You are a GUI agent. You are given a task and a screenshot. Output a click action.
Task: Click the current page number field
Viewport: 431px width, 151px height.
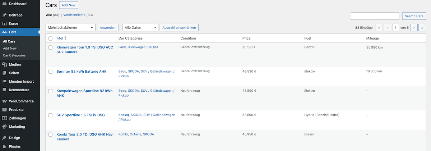[x=395, y=27]
